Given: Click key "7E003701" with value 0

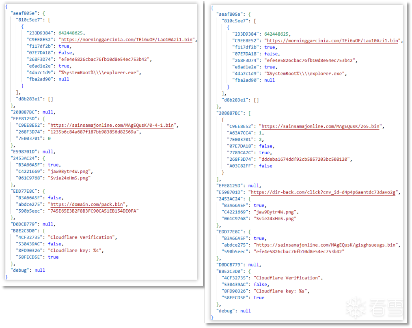Looking at the screenshot, I should [29, 138].
